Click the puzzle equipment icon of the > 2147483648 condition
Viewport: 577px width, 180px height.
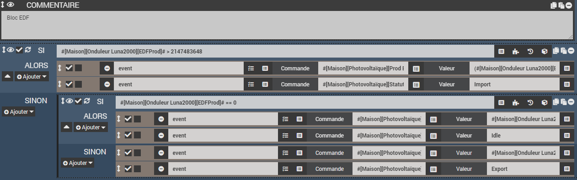tap(516, 52)
